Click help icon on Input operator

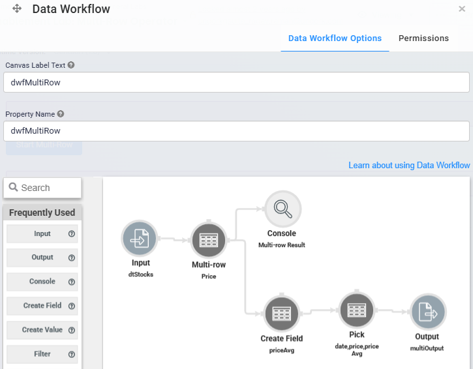tap(72, 233)
